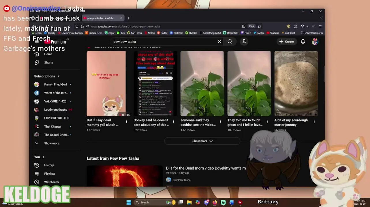
Task: Close the pew pew tasha tab
Action: 121,18
